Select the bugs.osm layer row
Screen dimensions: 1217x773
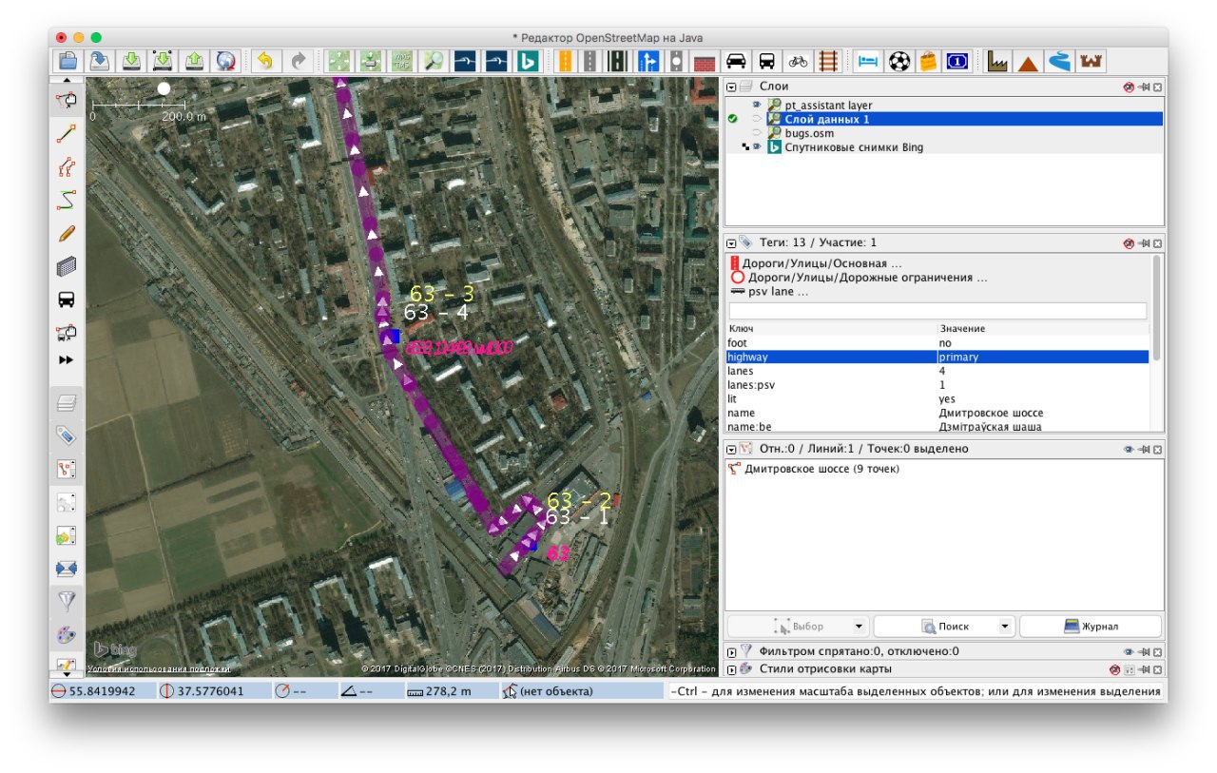[x=944, y=133]
